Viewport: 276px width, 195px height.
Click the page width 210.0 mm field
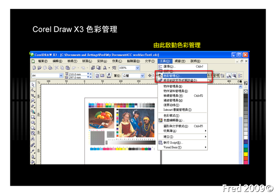(78, 74)
